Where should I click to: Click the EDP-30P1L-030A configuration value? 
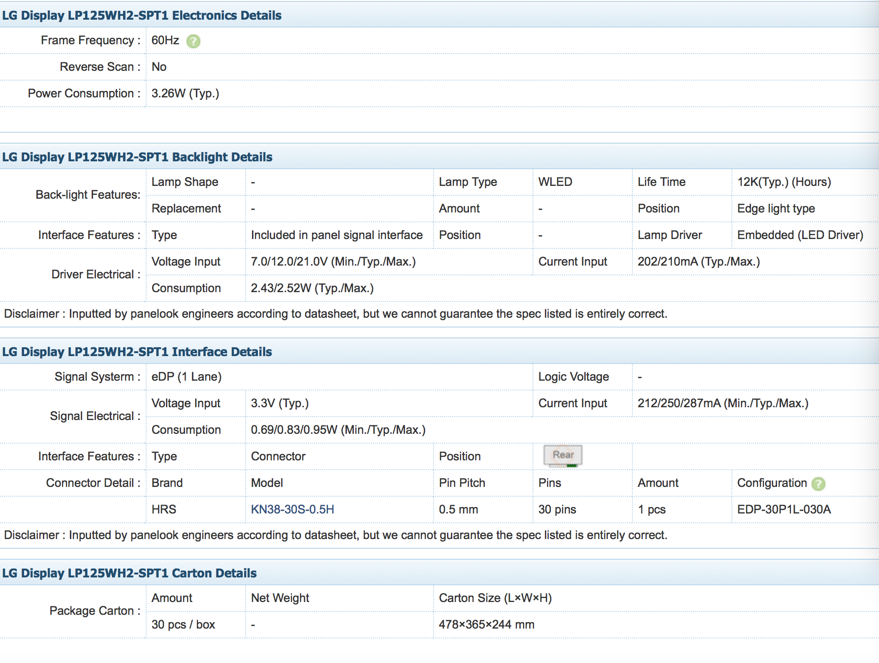click(x=784, y=510)
